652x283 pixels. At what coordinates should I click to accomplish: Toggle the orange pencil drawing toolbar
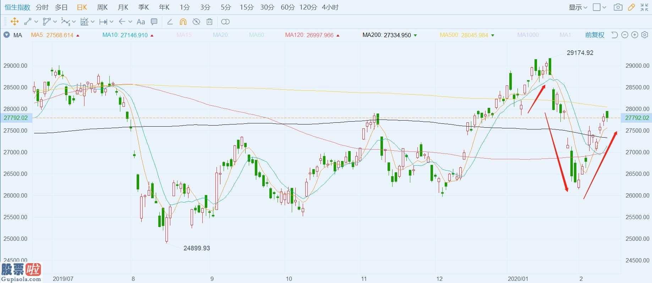(631, 7)
